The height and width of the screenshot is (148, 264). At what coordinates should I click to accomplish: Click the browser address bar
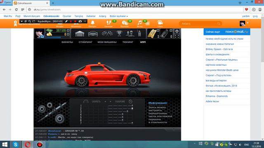[135, 9]
